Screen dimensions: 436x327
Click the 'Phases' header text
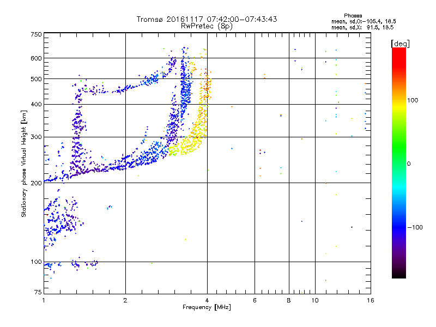pos(353,16)
